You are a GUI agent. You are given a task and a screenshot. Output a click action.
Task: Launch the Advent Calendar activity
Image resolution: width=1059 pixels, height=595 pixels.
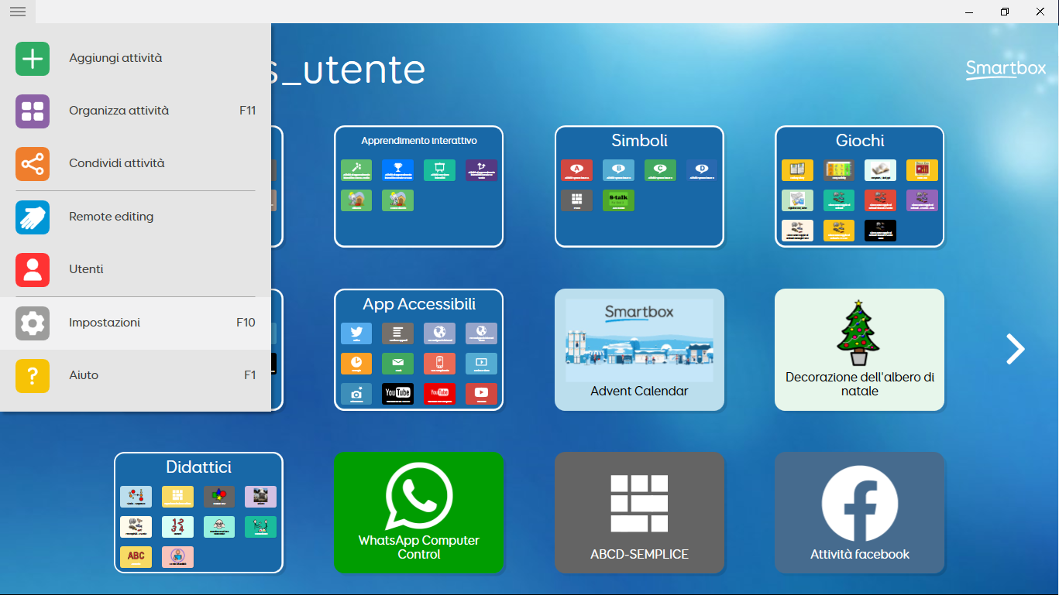click(639, 350)
